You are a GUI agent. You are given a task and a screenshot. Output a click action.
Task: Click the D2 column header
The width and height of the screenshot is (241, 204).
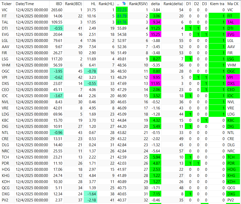tap(197, 4)
